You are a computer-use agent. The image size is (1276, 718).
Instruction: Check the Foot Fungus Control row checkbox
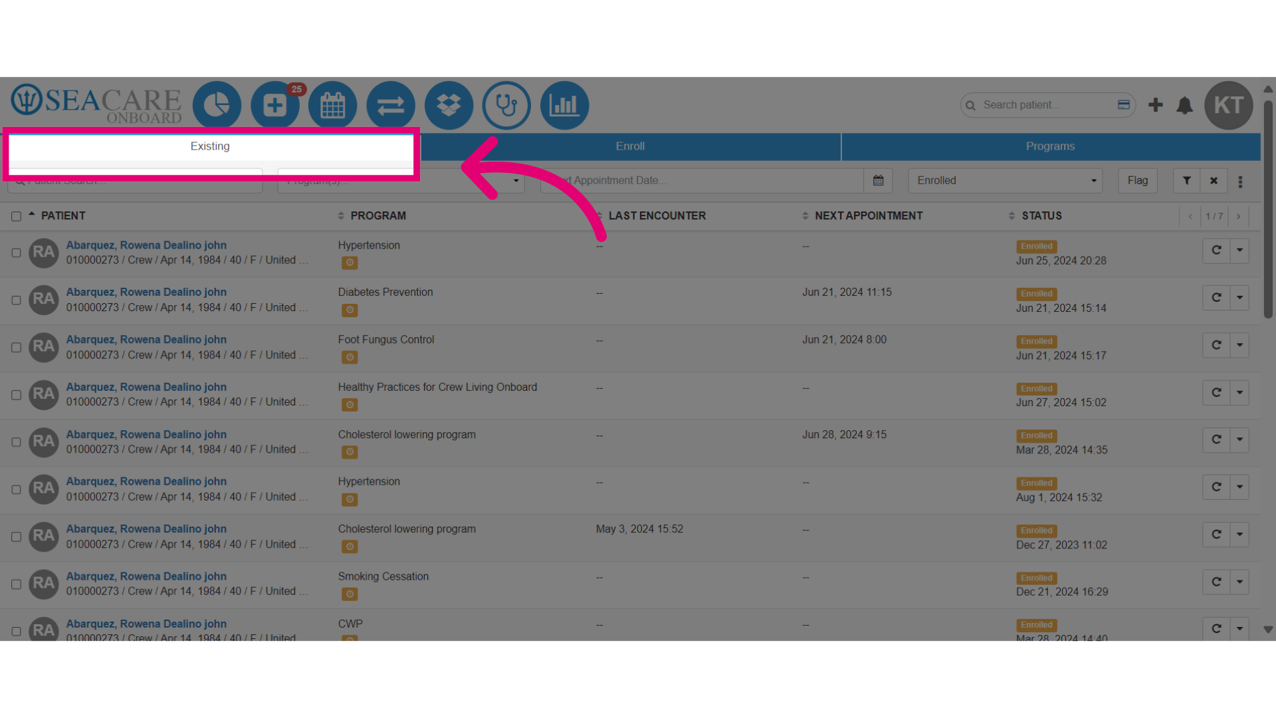[x=16, y=347]
